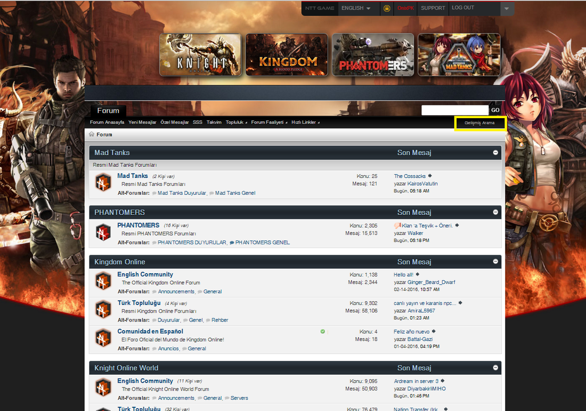586x411 pixels.
Task: Collapse the Mad Tanks category
Action: coord(495,152)
